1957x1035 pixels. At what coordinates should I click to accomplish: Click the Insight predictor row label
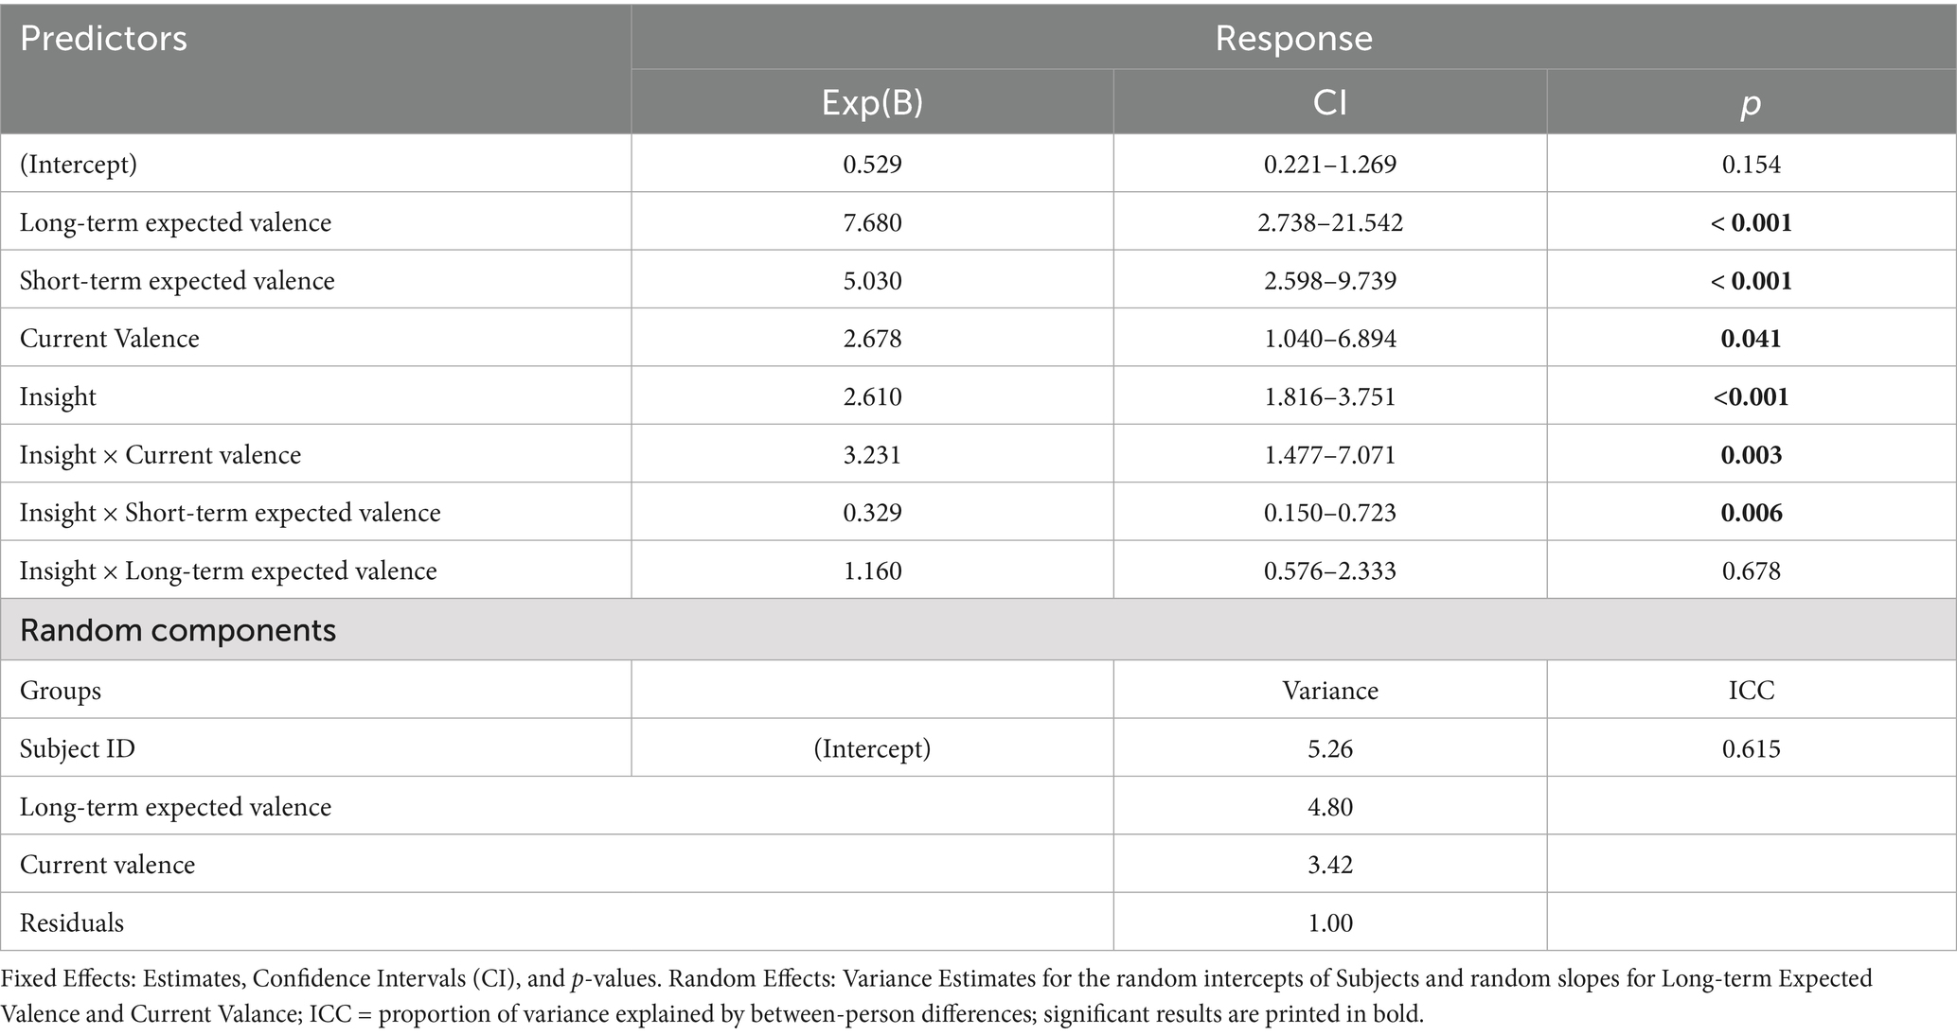coord(59,396)
